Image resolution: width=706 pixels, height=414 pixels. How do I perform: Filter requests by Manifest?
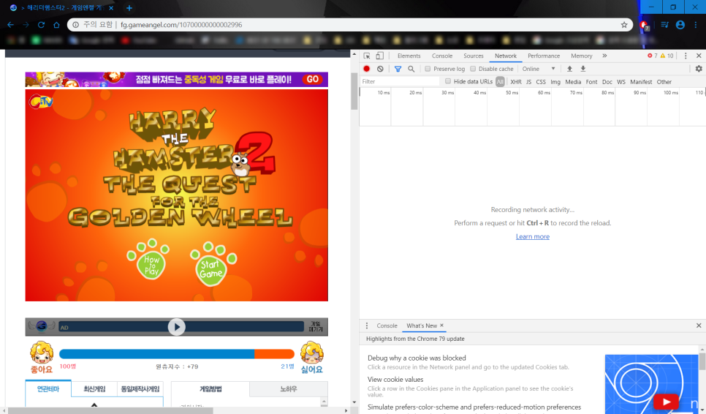[x=641, y=82]
